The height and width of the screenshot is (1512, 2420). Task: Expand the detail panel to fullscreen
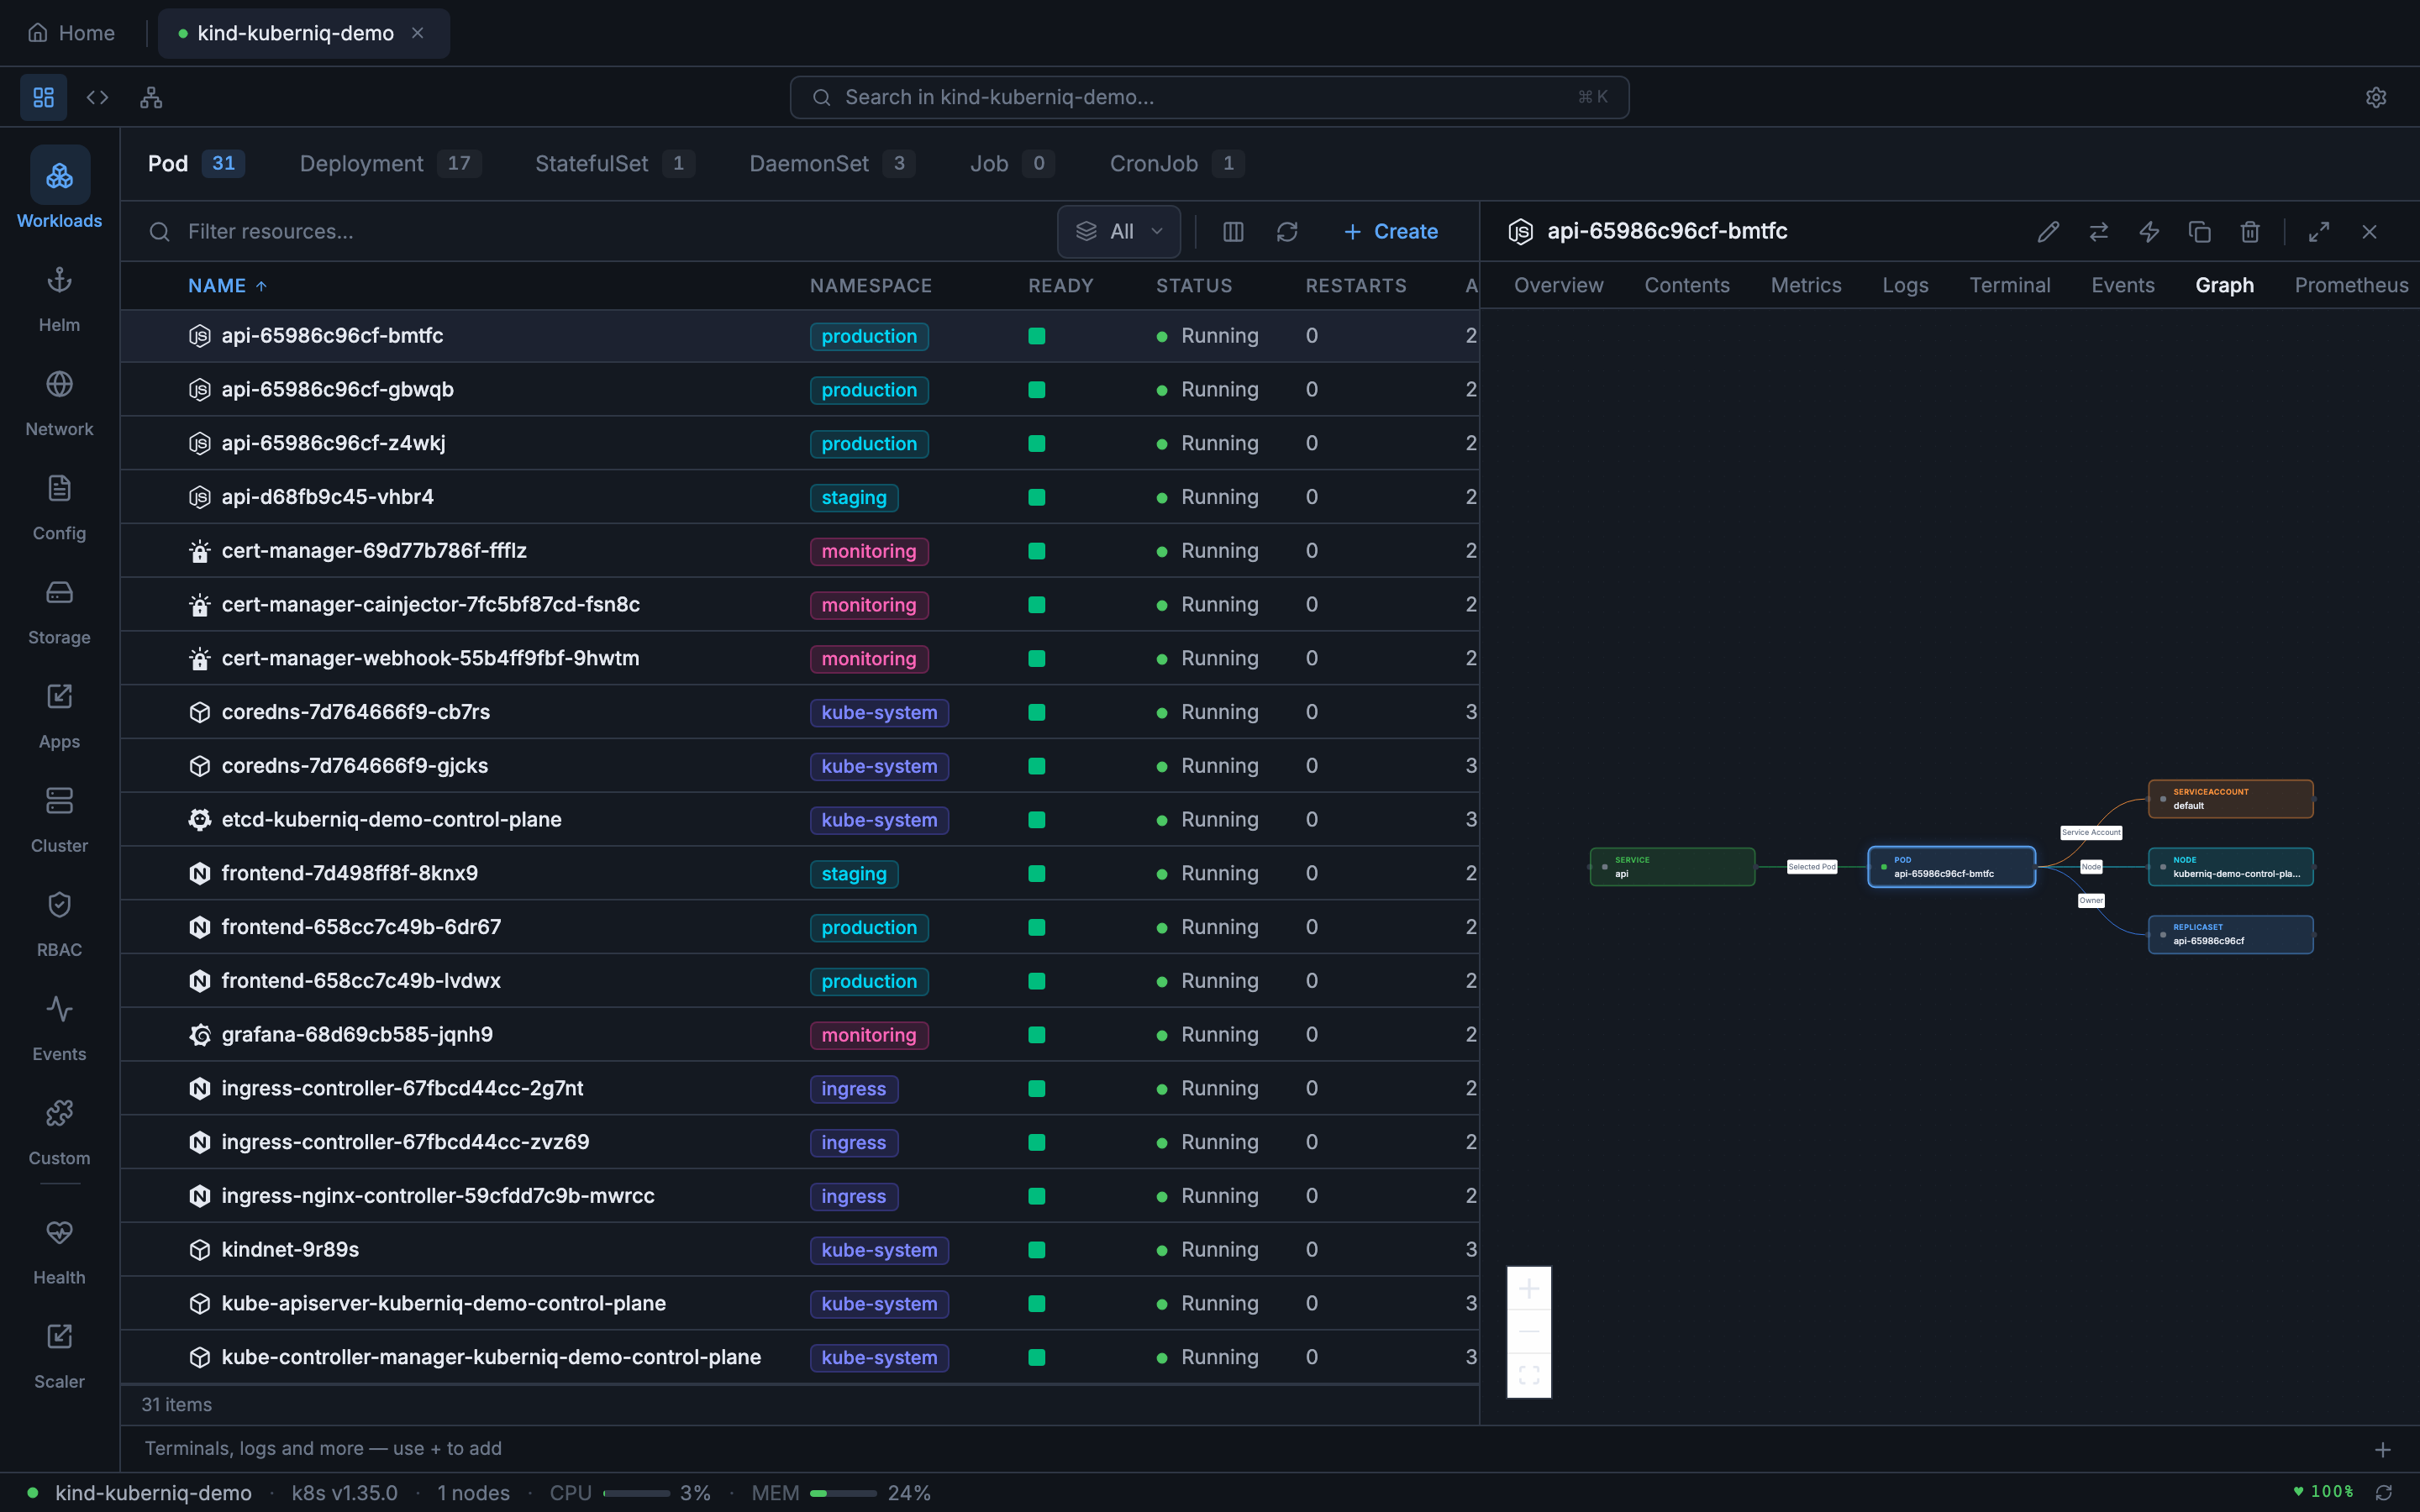(2318, 232)
